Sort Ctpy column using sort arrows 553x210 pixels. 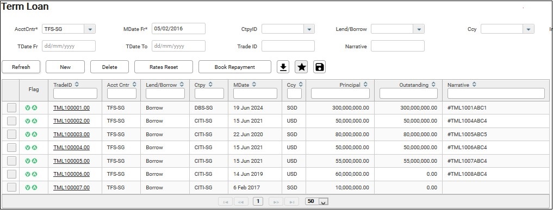pyautogui.click(x=210, y=85)
